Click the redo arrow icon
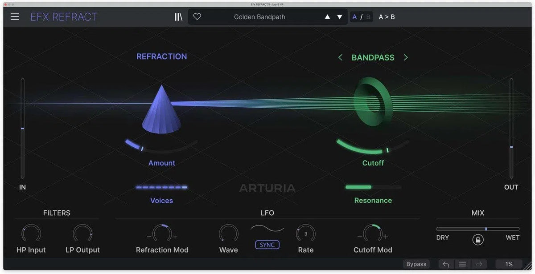 point(479,264)
